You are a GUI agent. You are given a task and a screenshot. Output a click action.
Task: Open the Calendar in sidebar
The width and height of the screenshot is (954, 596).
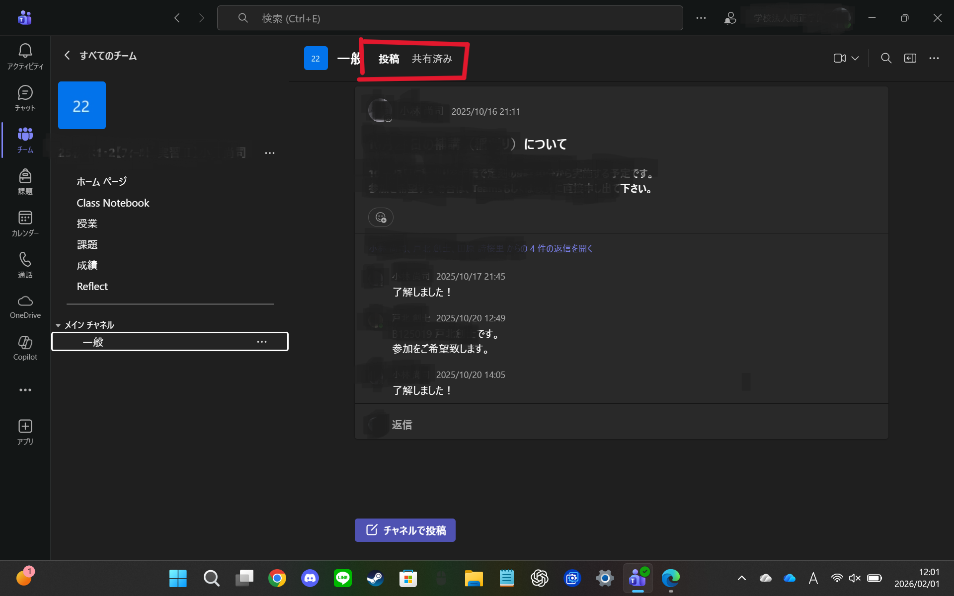(x=25, y=223)
